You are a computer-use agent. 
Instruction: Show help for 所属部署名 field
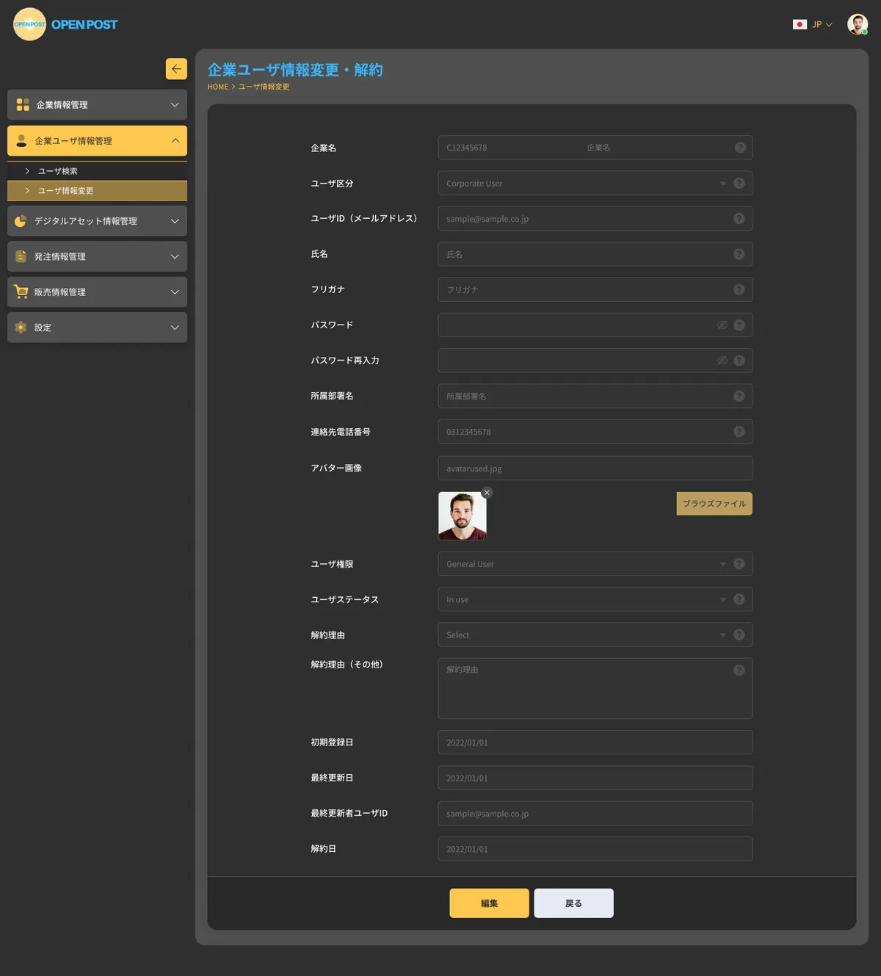[x=739, y=396]
